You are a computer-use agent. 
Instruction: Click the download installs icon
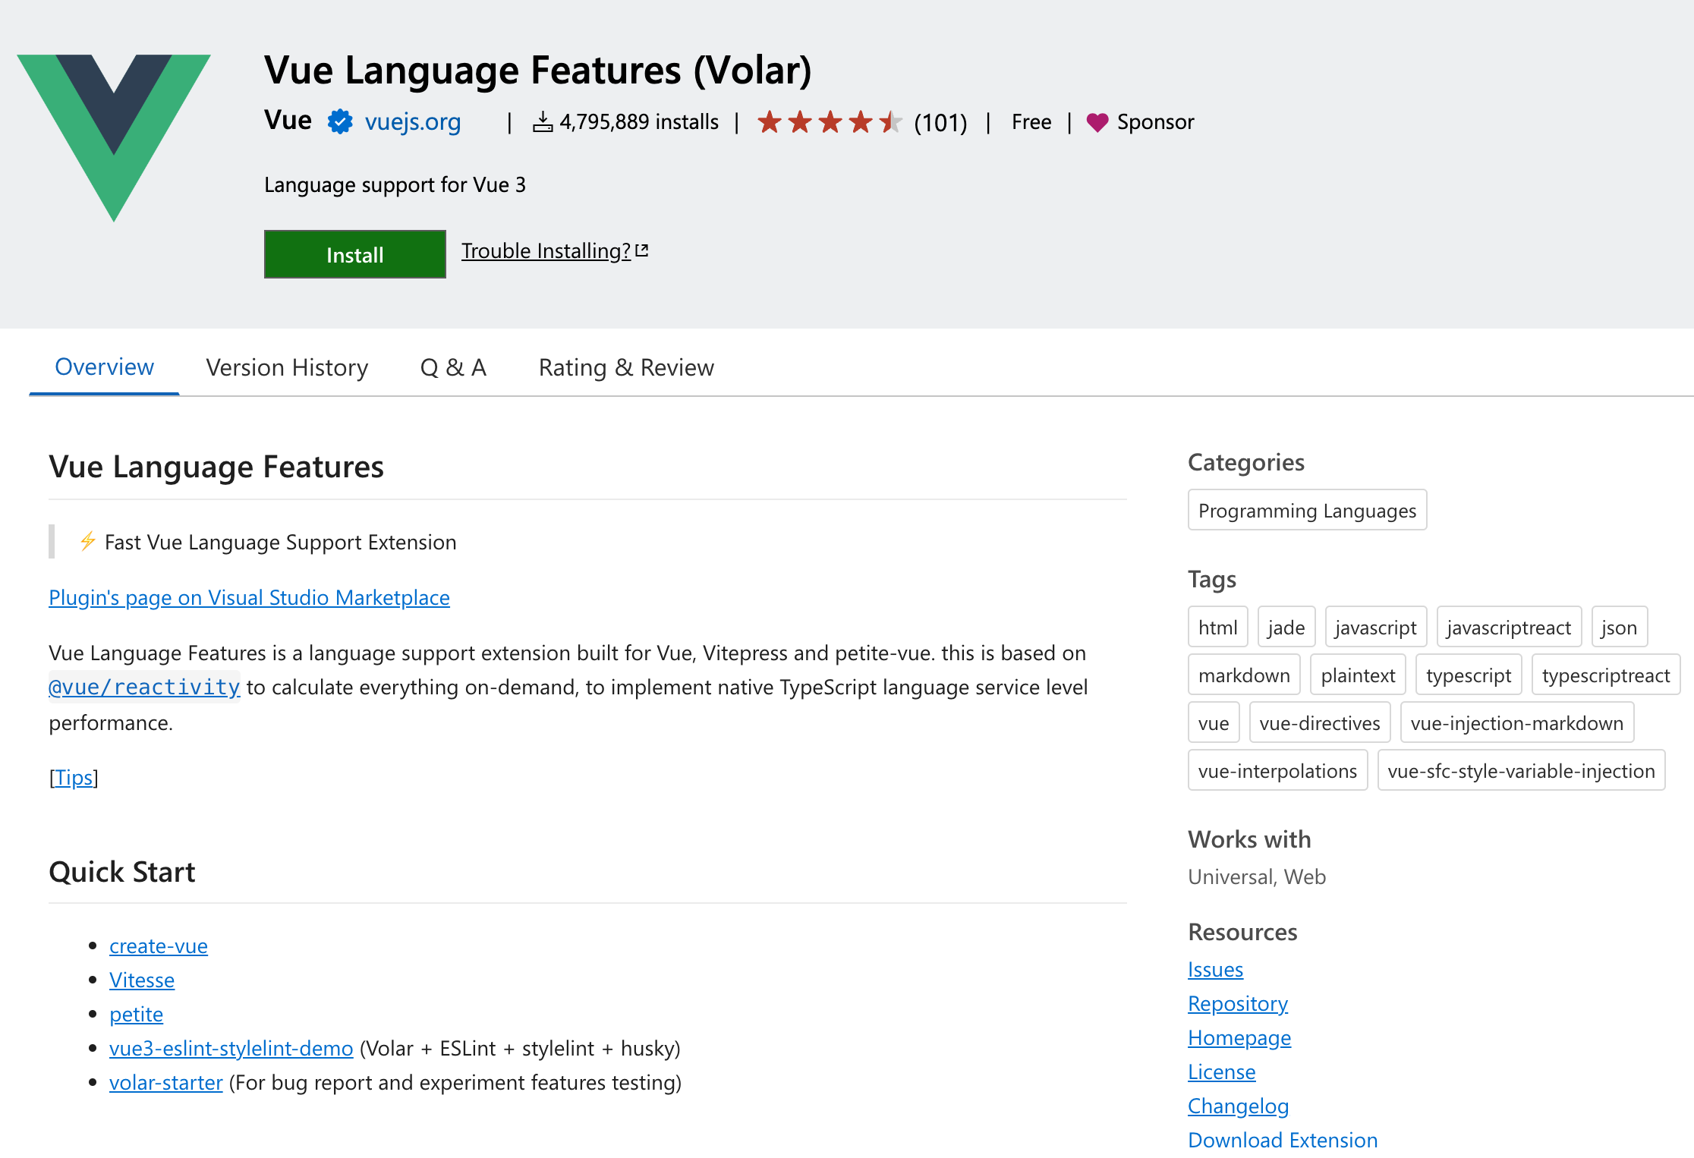pyautogui.click(x=542, y=122)
